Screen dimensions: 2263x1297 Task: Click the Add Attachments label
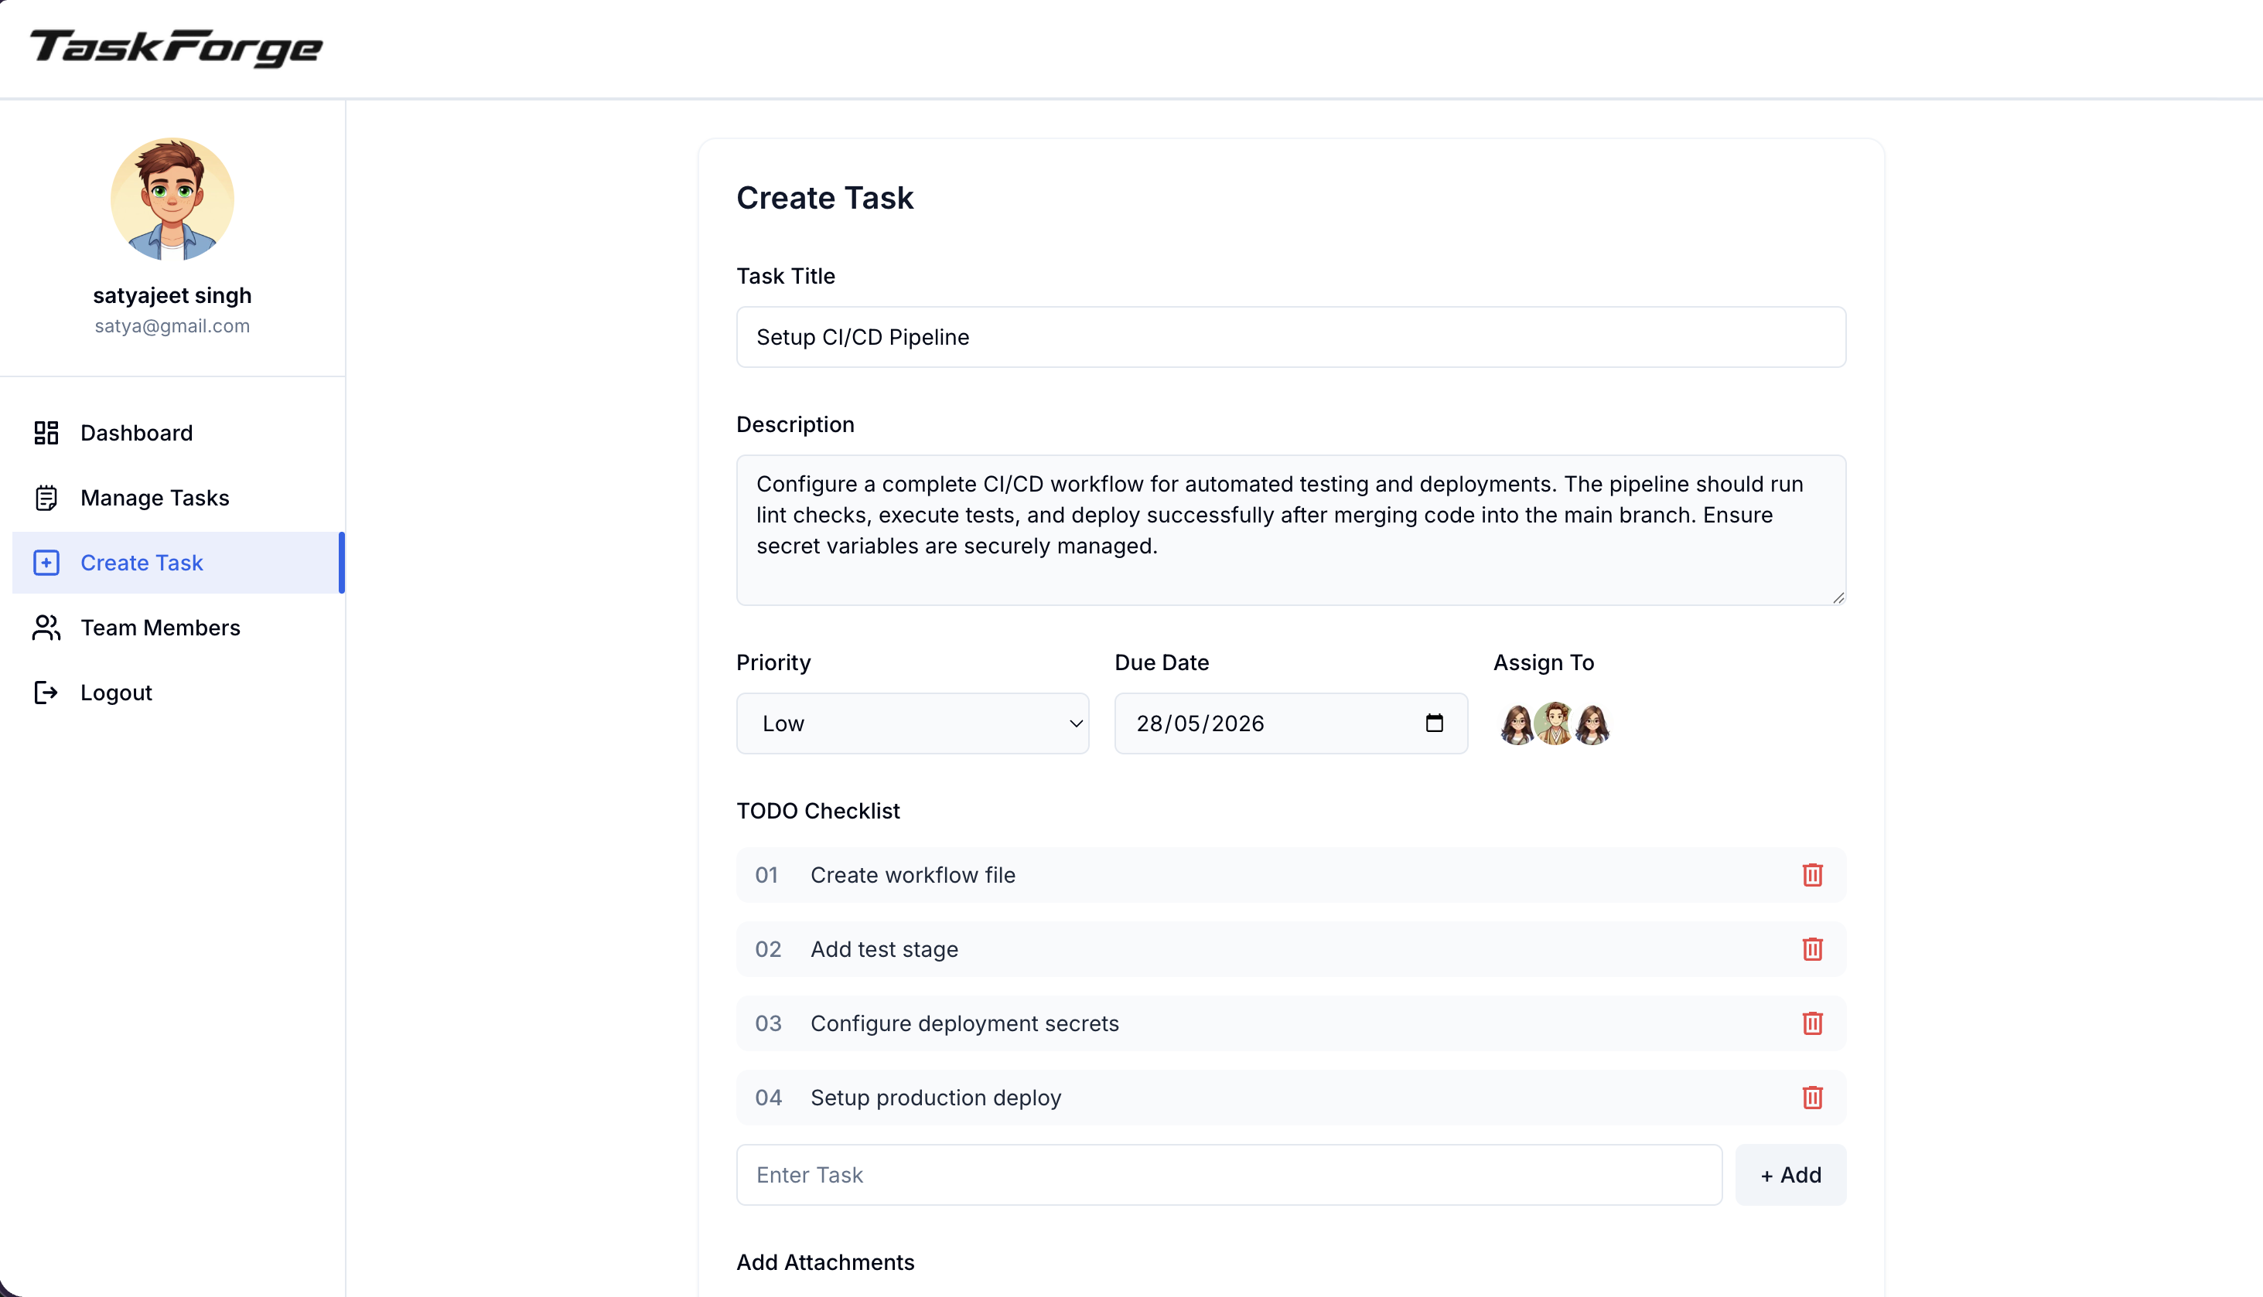(x=825, y=1262)
